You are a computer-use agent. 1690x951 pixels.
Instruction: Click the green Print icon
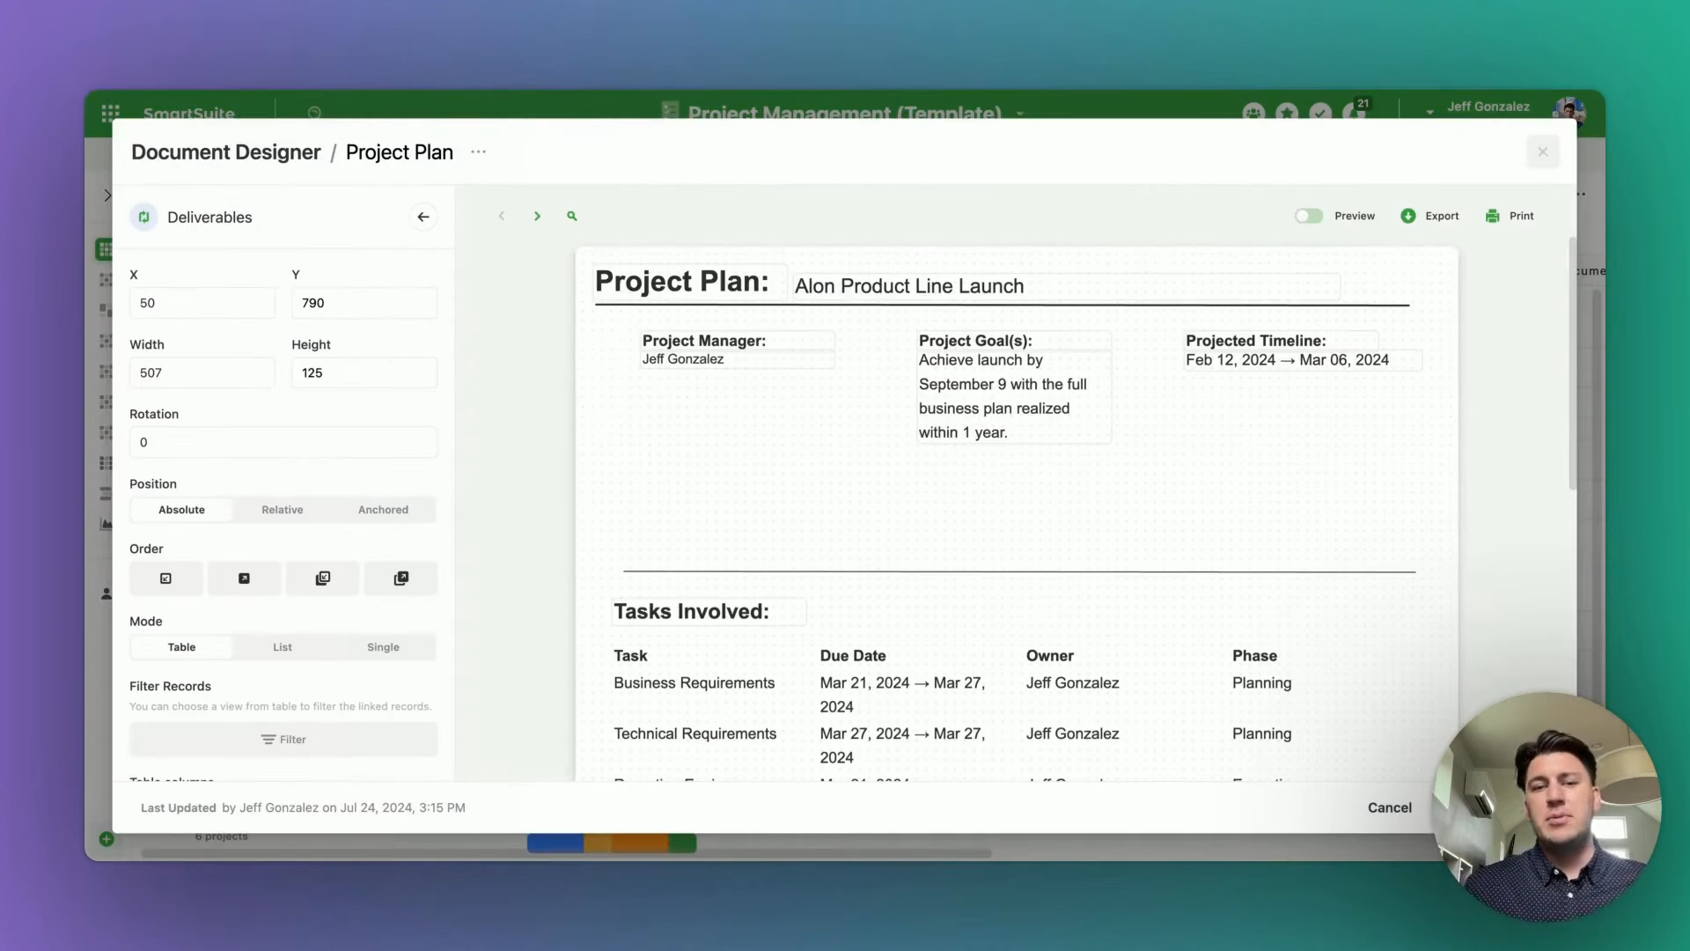pos(1492,216)
